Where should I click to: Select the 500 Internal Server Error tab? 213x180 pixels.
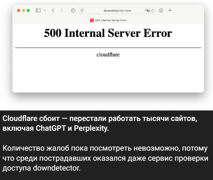(108, 20)
